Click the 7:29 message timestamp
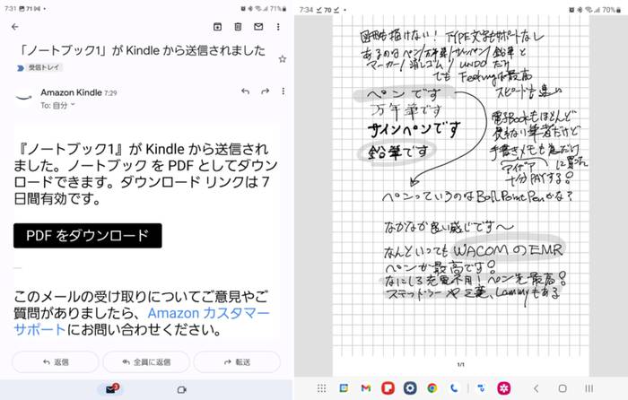The height and width of the screenshot is (400, 628). [x=110, y=93]
